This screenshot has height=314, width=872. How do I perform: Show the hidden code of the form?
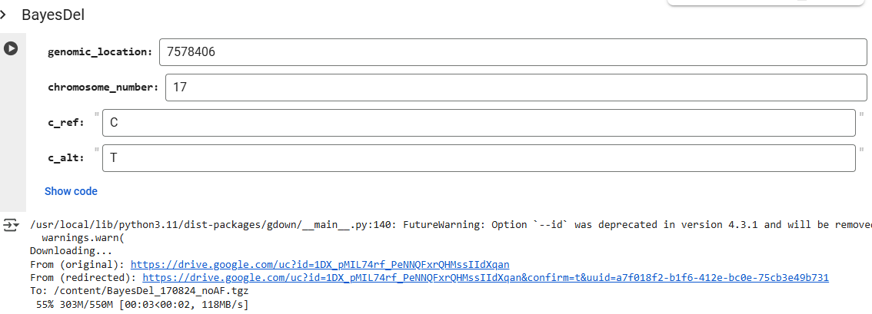click(71, 191)
